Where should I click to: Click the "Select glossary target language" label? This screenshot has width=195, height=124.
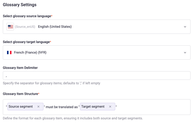(26, 42)
